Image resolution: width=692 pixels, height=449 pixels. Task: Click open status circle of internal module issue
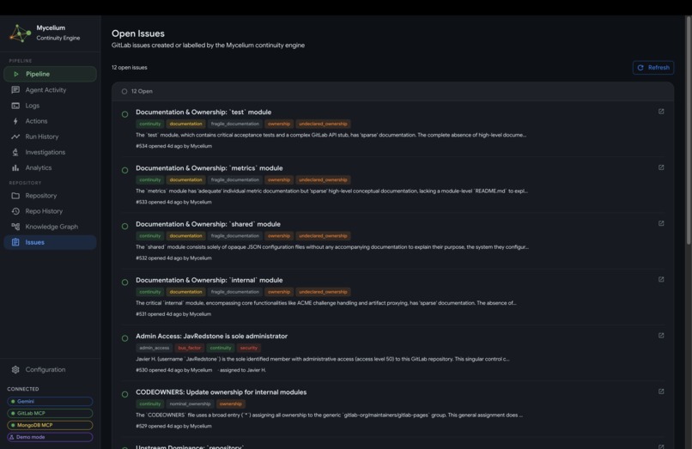tap(124, 282)
